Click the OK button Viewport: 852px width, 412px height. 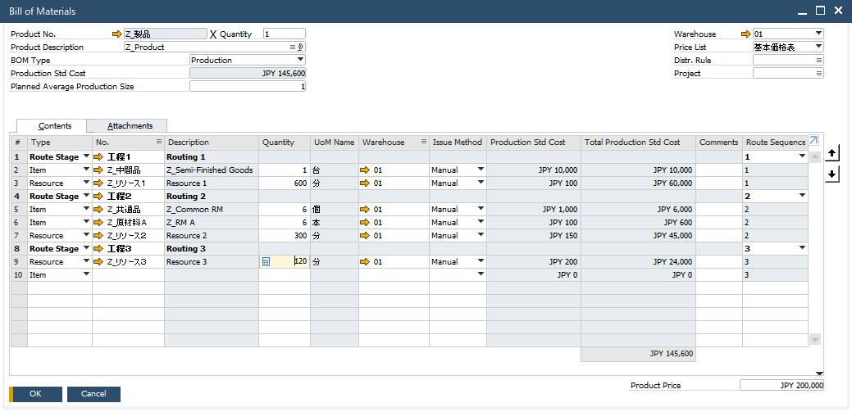tap(35, 394)
